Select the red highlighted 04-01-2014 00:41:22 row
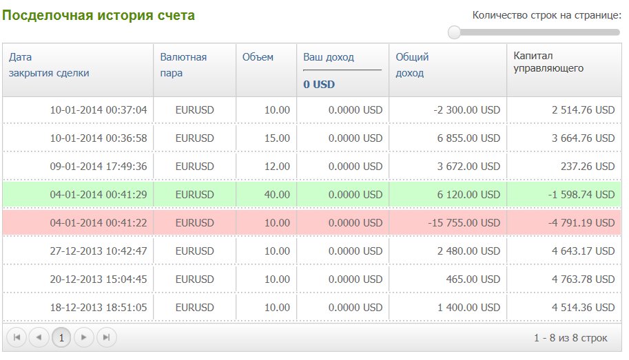 [x=311, y=223]
